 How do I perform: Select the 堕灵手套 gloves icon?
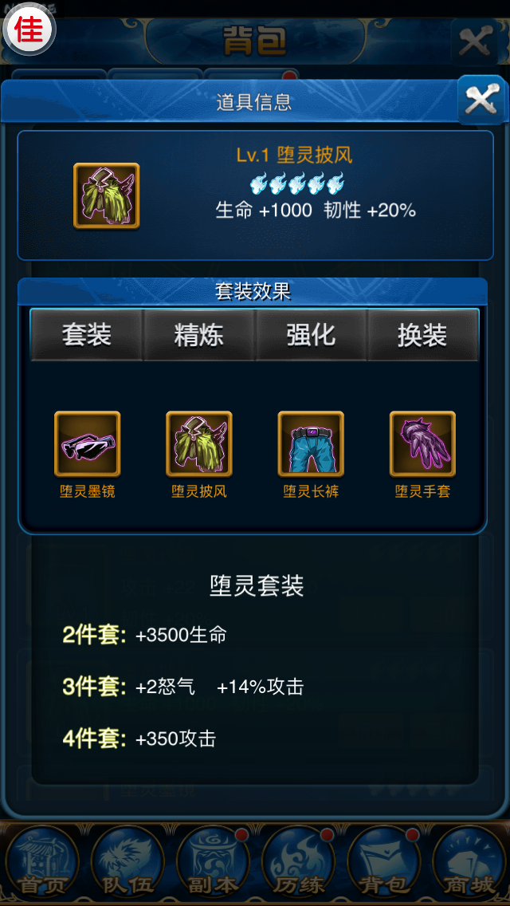[x=423, y=443]
